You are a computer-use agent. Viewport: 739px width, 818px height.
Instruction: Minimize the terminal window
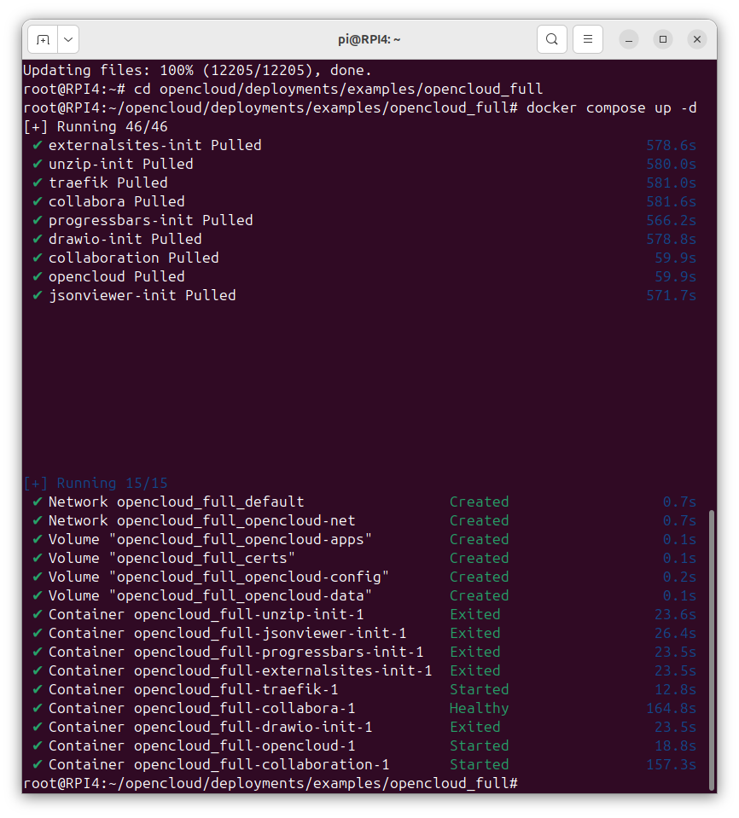629,39
